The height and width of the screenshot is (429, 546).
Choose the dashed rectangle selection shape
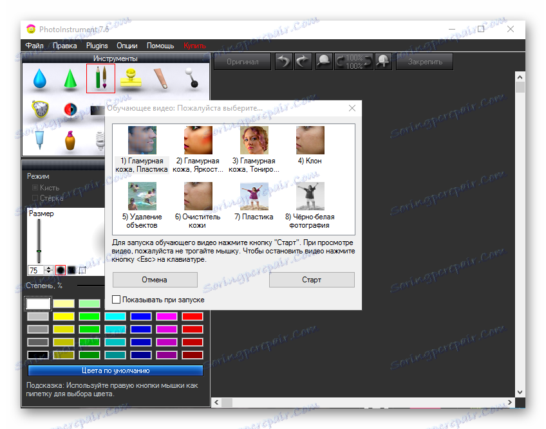(x=82, y=270)
